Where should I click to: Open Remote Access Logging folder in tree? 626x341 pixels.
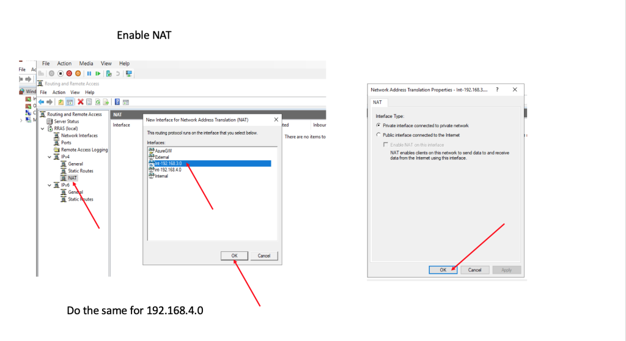point(84,150)
